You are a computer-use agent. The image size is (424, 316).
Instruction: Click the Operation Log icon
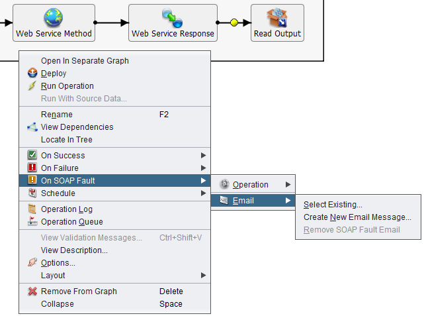point(32,209)
